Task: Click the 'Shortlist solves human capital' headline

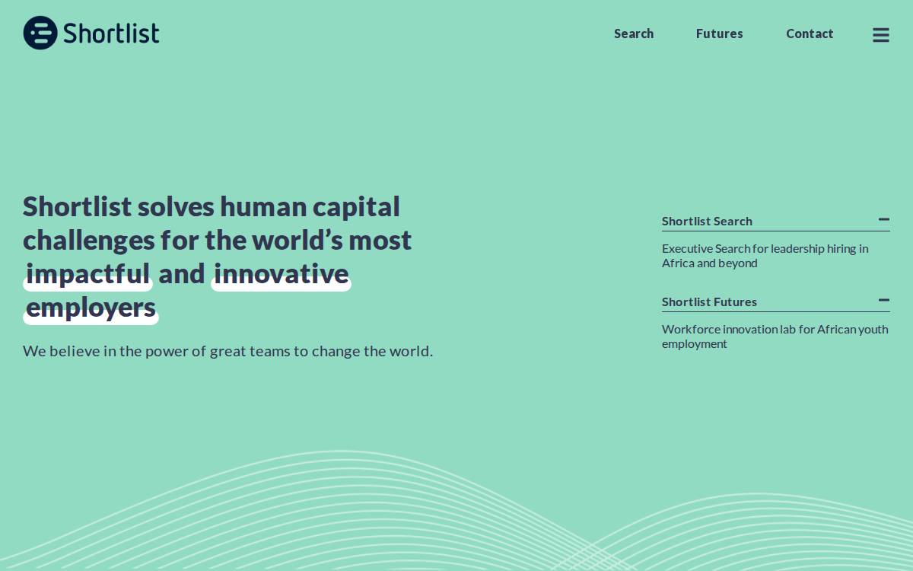Action: [x=218, y=257]
